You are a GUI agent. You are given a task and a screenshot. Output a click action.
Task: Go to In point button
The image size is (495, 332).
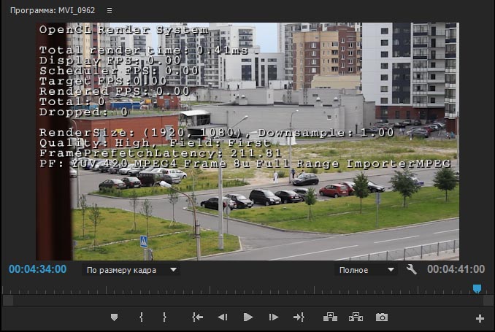pyautogui.click(x=197, y=317)
